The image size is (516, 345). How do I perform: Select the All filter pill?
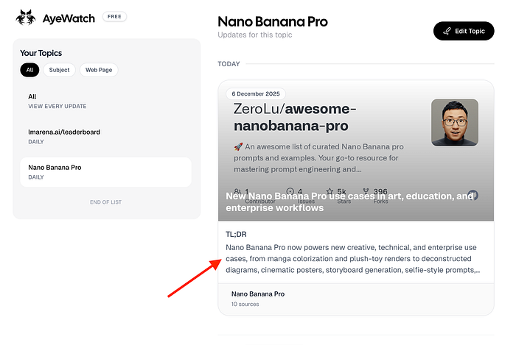click(29, 71)
